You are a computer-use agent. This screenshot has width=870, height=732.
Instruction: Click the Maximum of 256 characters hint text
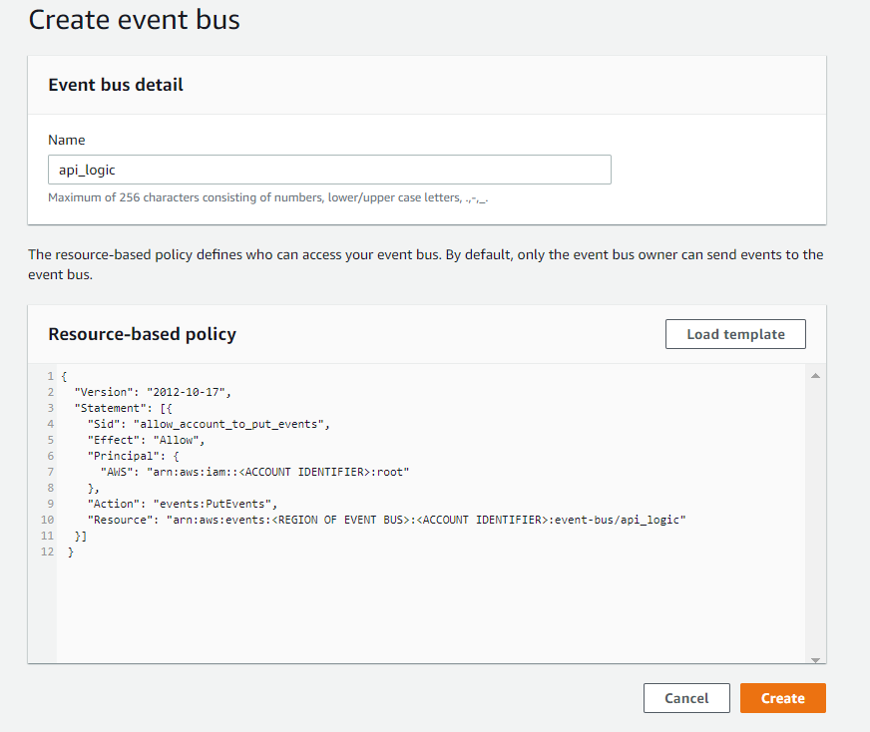tap(268, 197)
